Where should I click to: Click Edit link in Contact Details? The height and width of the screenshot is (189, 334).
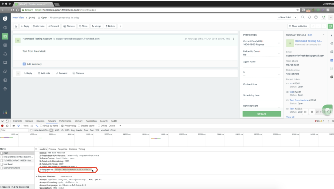point(310,35)
